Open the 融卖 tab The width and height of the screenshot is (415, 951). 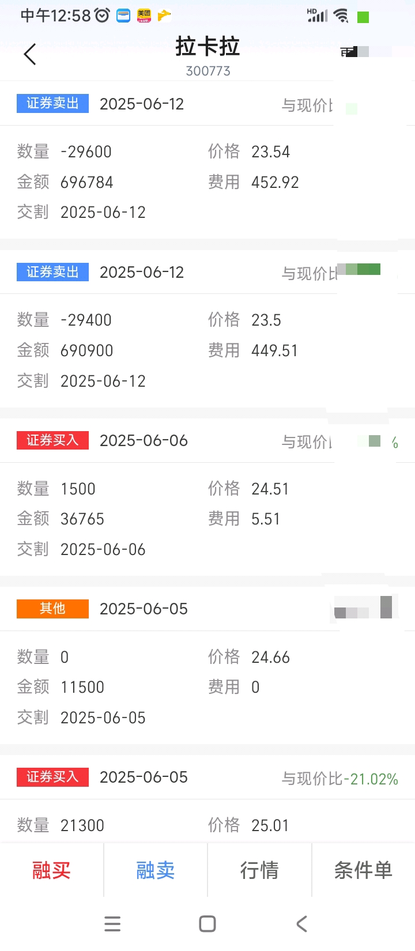coord(156,870)
